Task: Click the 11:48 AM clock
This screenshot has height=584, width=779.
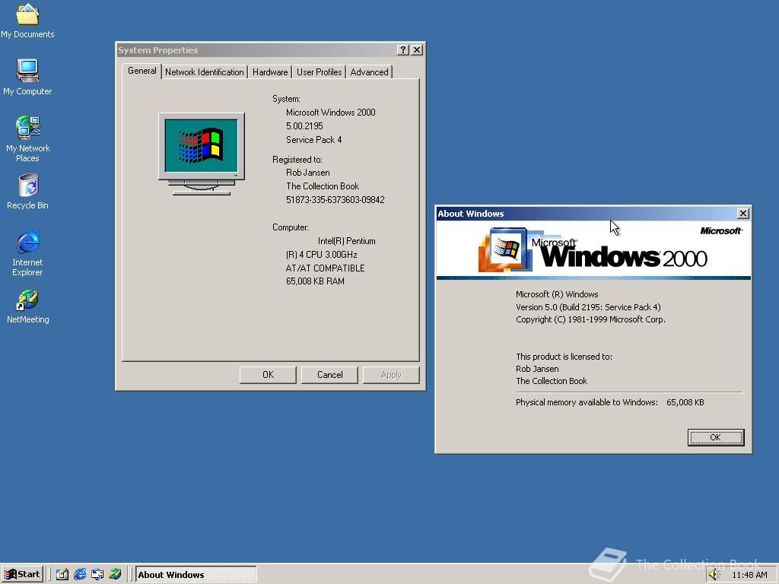Action: point(749,575)
